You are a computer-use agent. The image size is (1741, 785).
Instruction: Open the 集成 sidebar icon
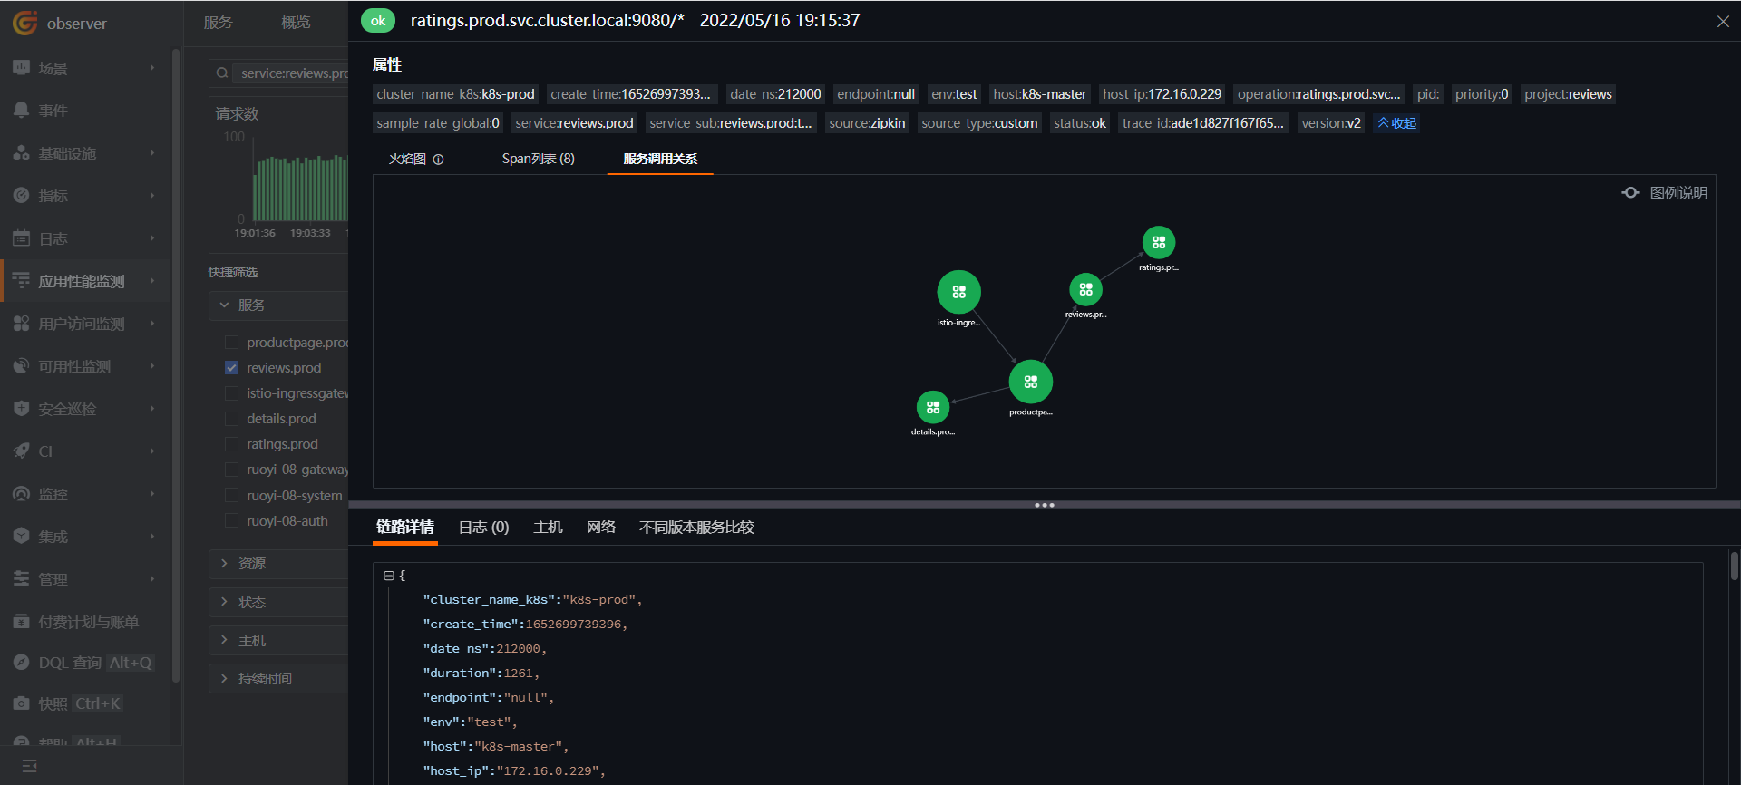pyautogui.click(x=21, y=536)
